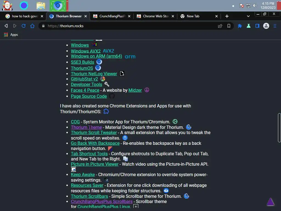
Task: Click the purple scroll-to-top triangle
Action: tap(270, 202)
